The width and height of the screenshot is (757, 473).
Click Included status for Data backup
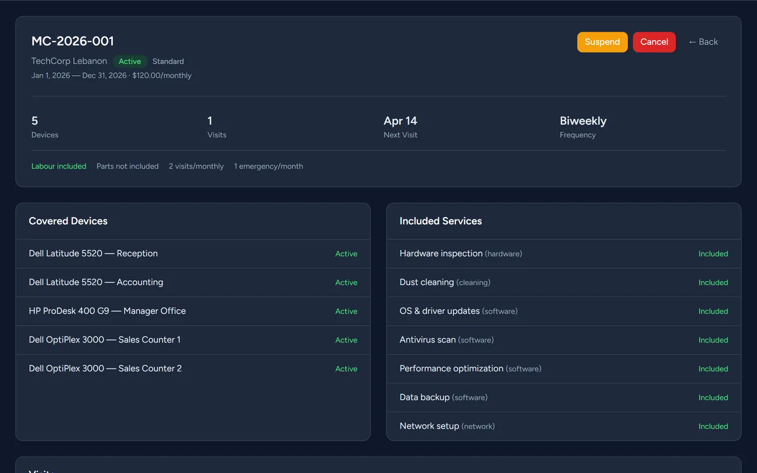713,398
